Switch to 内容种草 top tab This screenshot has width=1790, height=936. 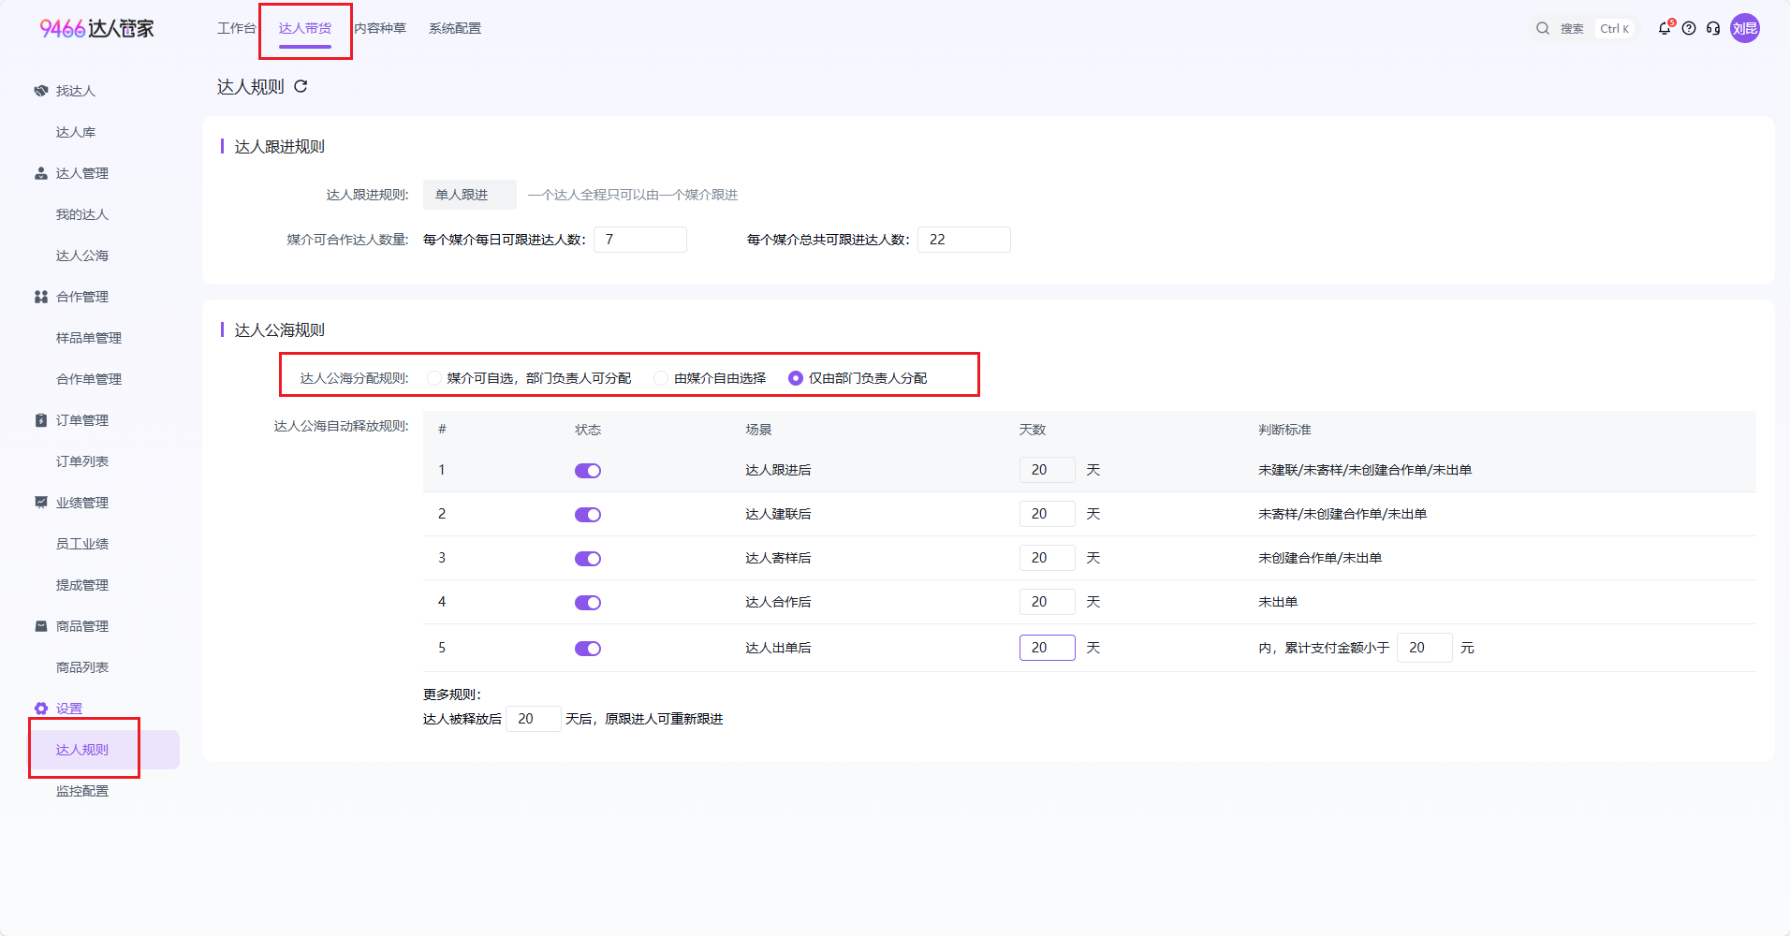tap(380, 28)
